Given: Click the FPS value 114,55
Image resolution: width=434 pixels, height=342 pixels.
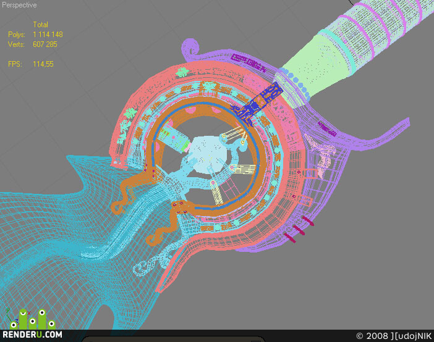Looking at the screenshot, I should pyautogui.click(x=43, y=64).
